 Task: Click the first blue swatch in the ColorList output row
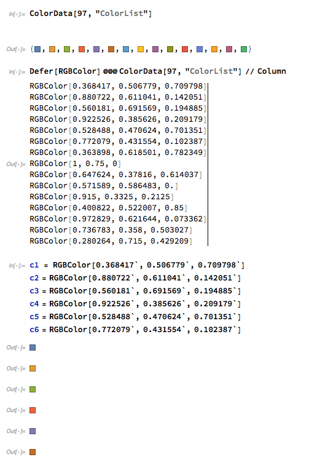tap(37, 49)
